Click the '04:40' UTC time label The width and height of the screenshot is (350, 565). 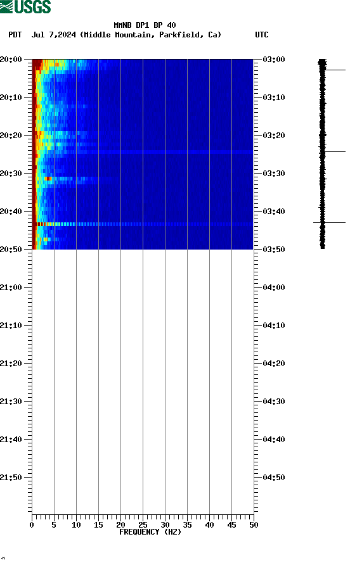[x=274, y=440]
